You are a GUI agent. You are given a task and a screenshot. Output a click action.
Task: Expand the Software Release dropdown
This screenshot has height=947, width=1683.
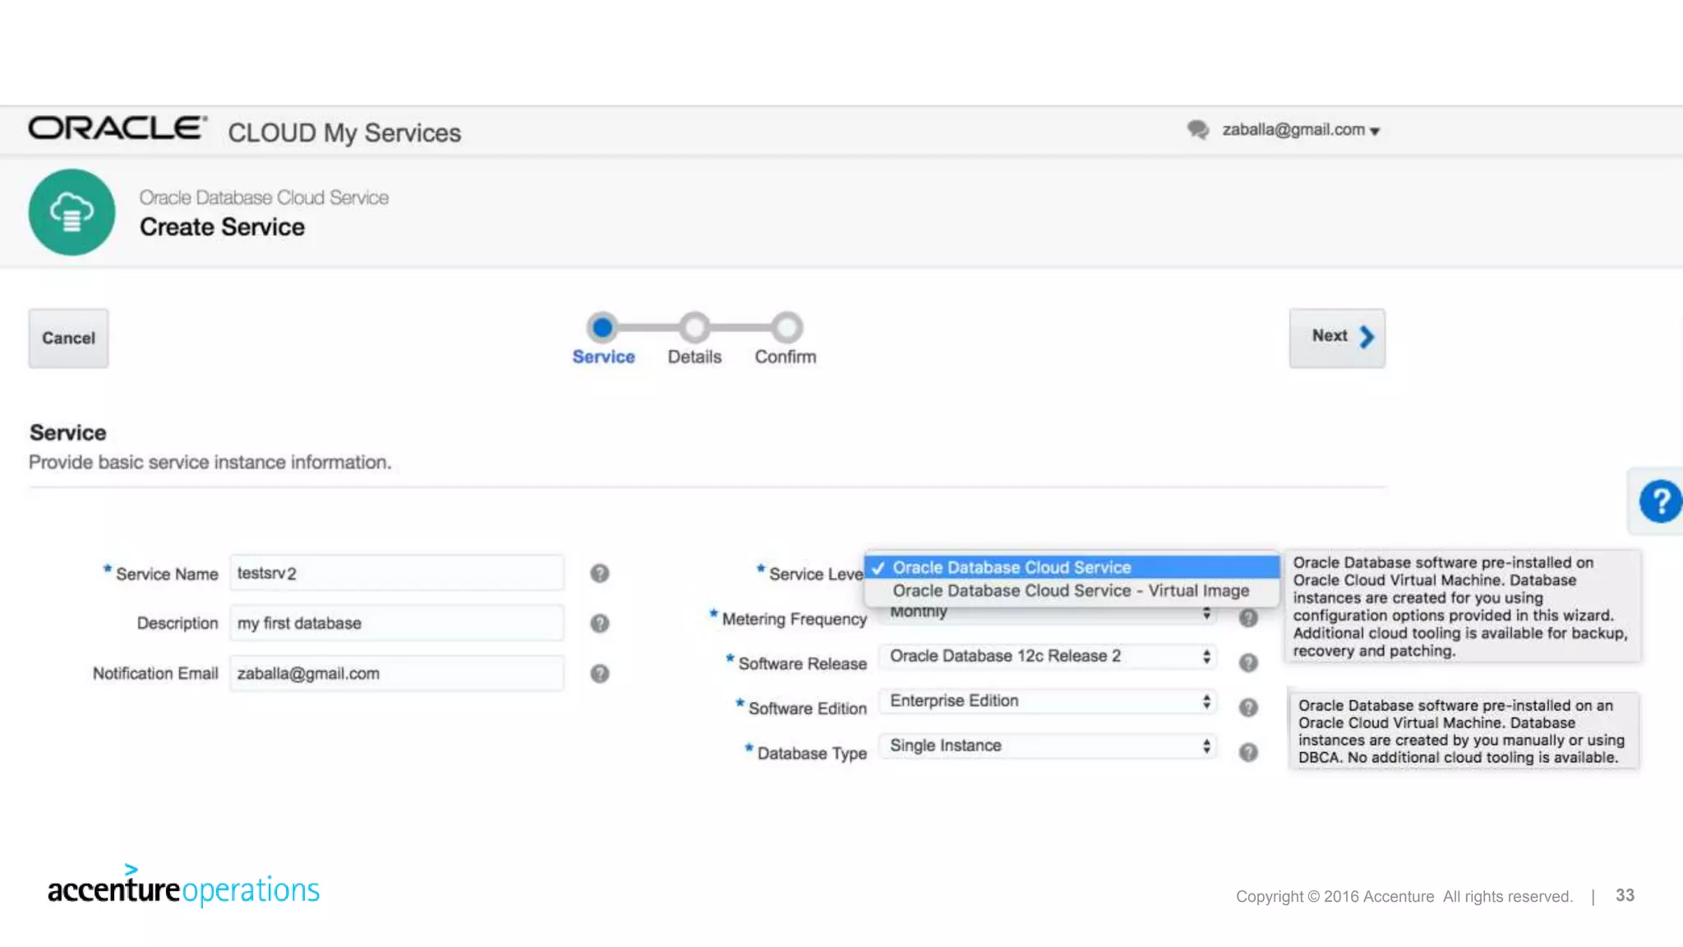tap(1046, 656)
